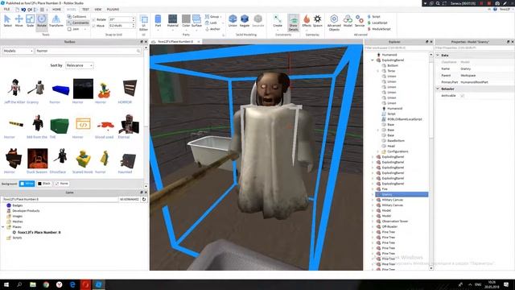
Task: Open the Sort by Relevance dropdown
Action: pos(80,65)
